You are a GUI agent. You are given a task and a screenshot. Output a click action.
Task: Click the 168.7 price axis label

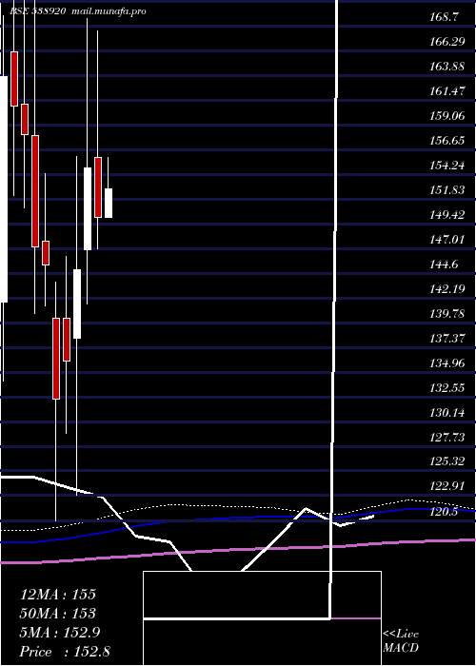pyautogui.click(x=445, y=17)
